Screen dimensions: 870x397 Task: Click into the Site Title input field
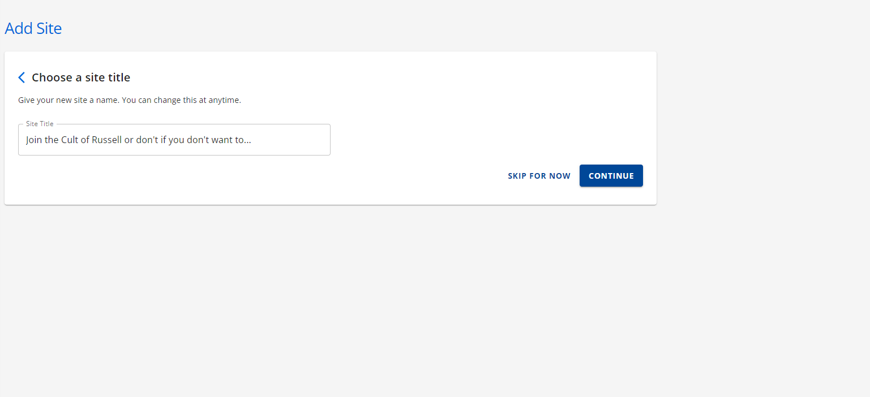tap(174, 140)
